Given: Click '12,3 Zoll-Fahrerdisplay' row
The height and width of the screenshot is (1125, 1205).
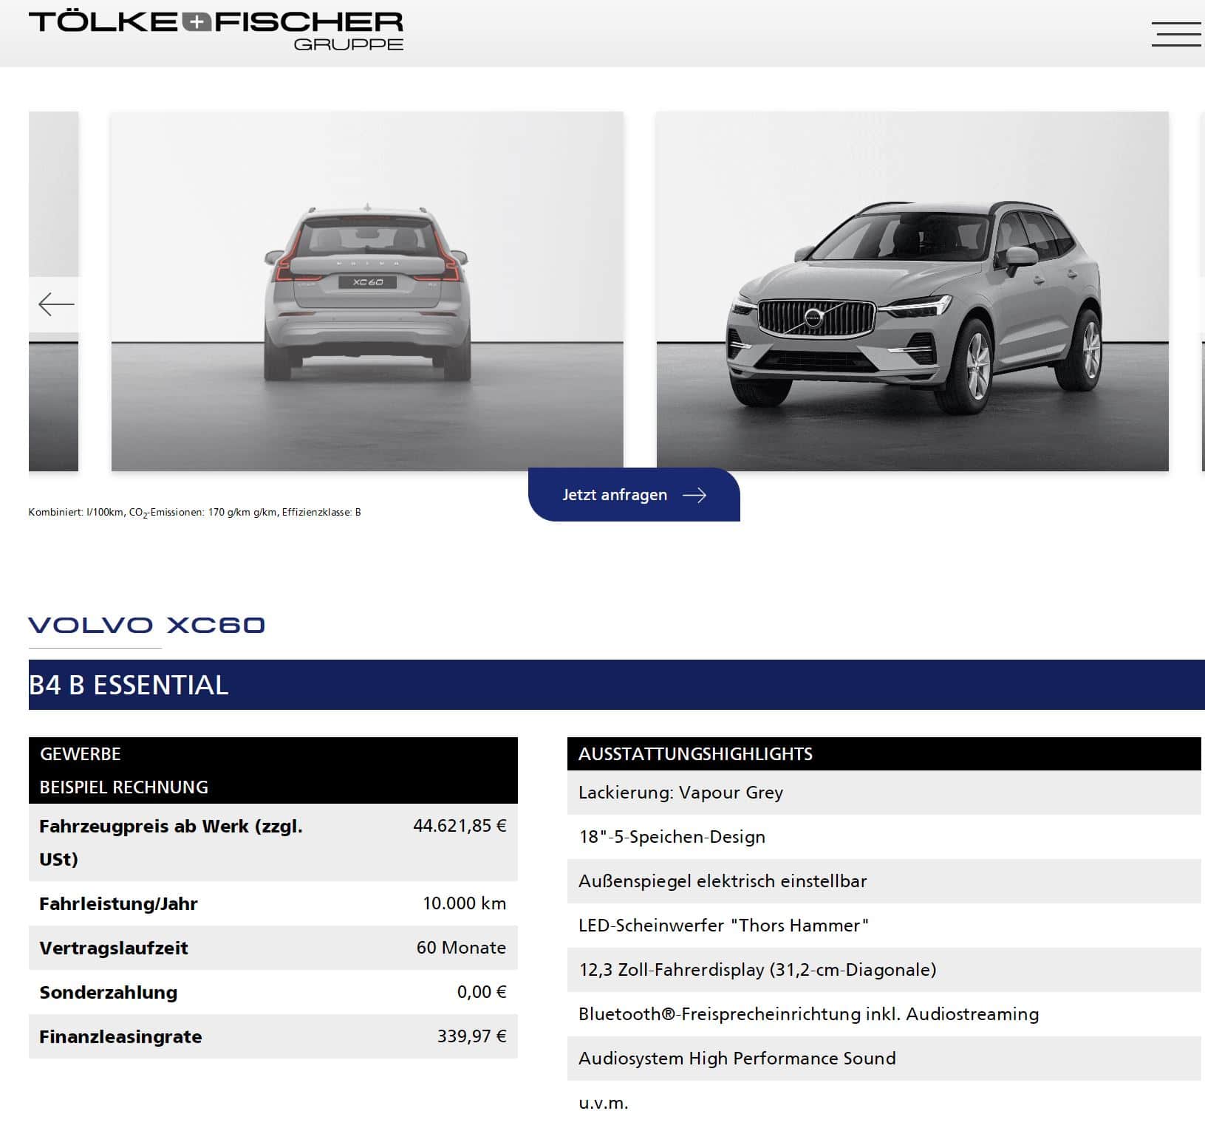Looking at the screenshot, I should [884, 970].
